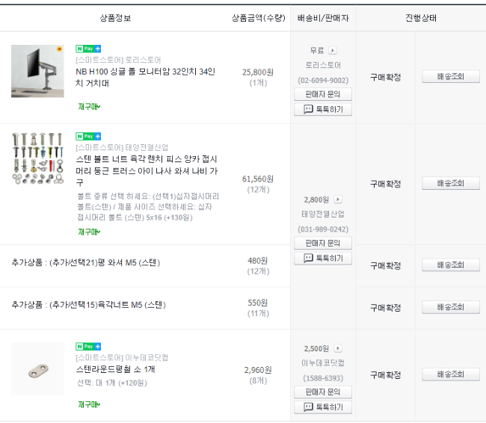Click option text 선택: 대 1개 (+120원)
486x423 pixels.
[x=112, y=383]
